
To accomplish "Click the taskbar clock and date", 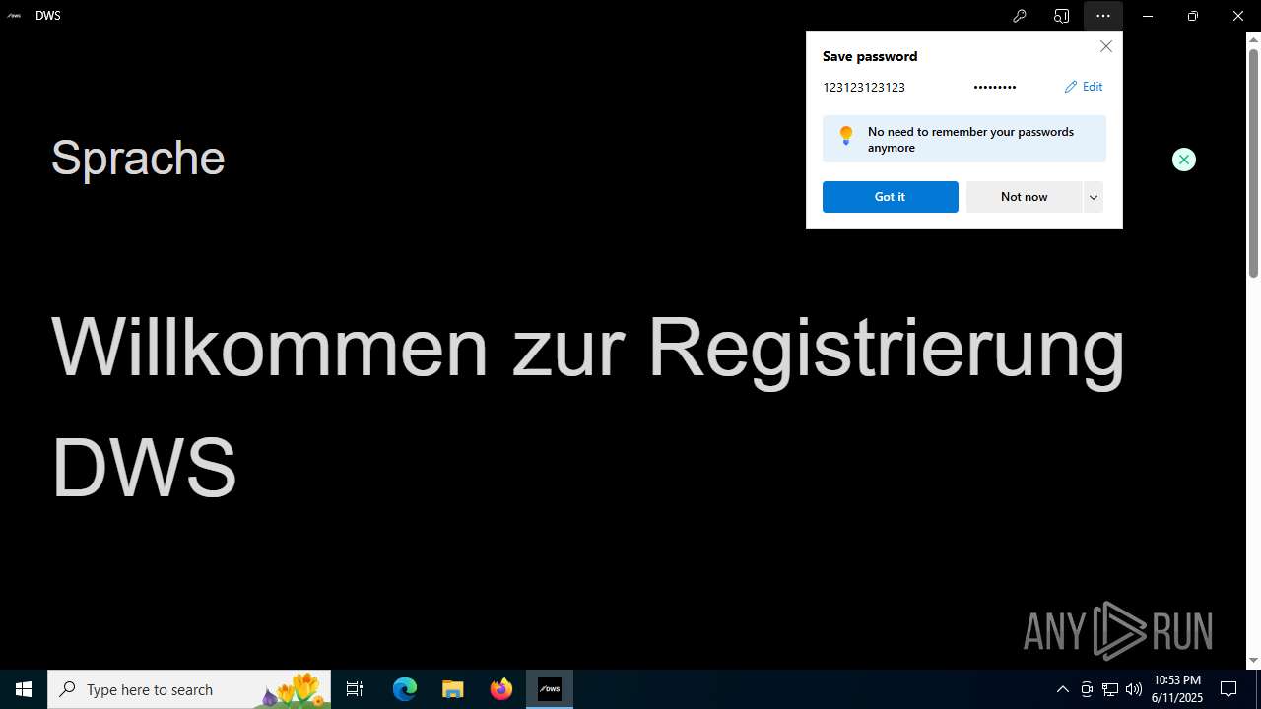I will click(1177, 689).
